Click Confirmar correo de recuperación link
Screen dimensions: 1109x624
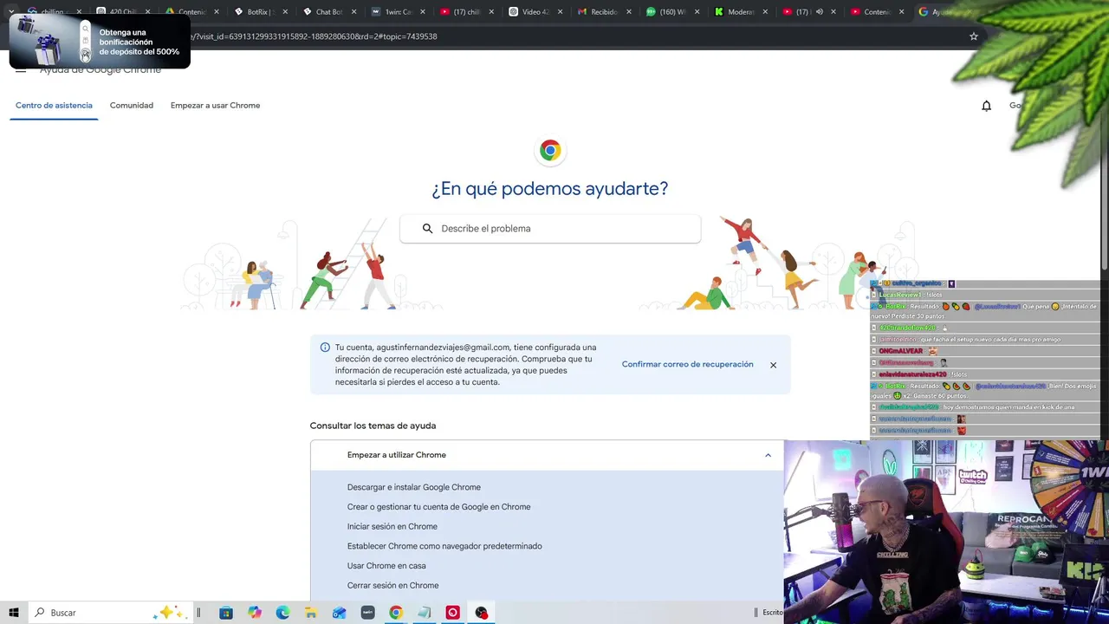688,365
